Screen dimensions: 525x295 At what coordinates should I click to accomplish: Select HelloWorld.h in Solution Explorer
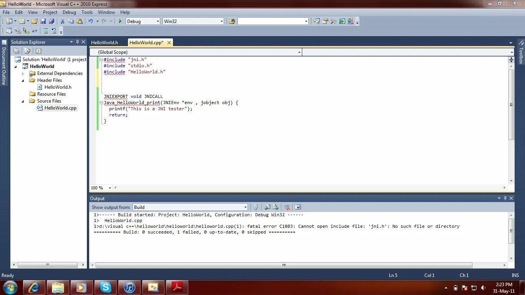[58, 87]
